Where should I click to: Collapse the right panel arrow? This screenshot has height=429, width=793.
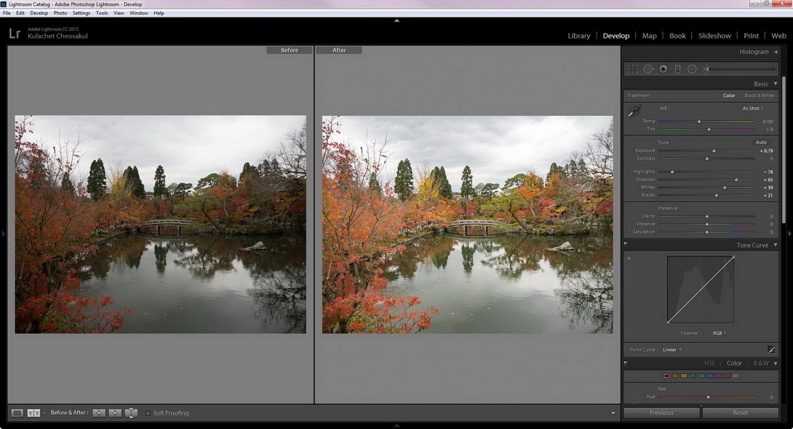click(790, 234)
